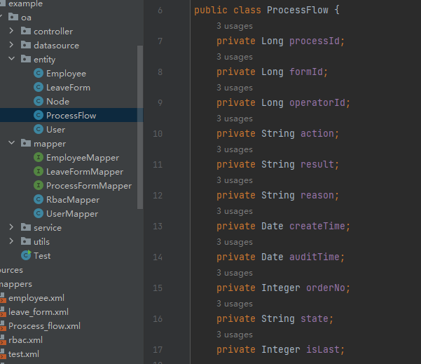This screenshot has width=421, height=364.
Task: Click the Node class icon
Action: coord(39,102)
